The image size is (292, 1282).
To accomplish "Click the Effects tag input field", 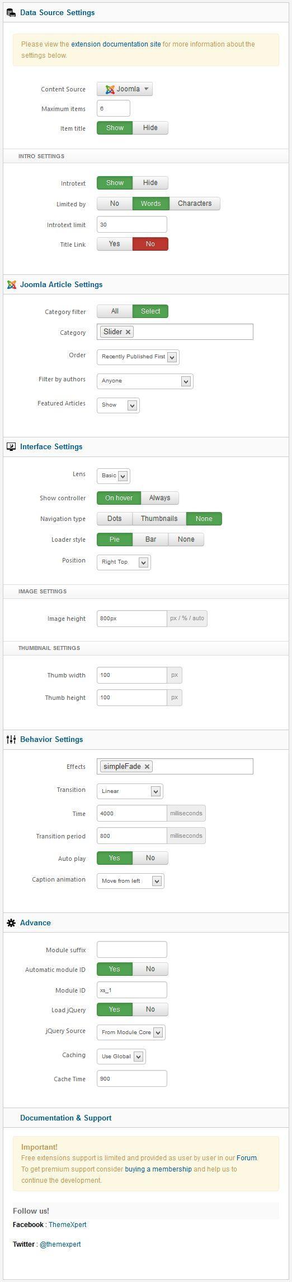I will [x=175, y=766].
